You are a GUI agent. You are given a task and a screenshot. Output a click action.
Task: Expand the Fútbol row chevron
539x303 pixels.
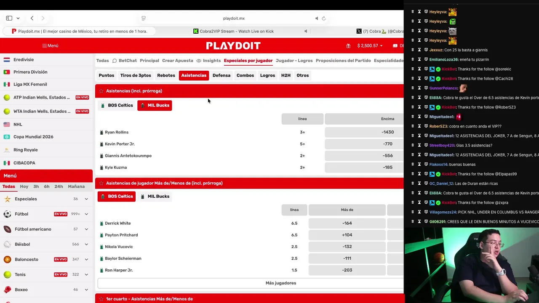tap(86, 214)
